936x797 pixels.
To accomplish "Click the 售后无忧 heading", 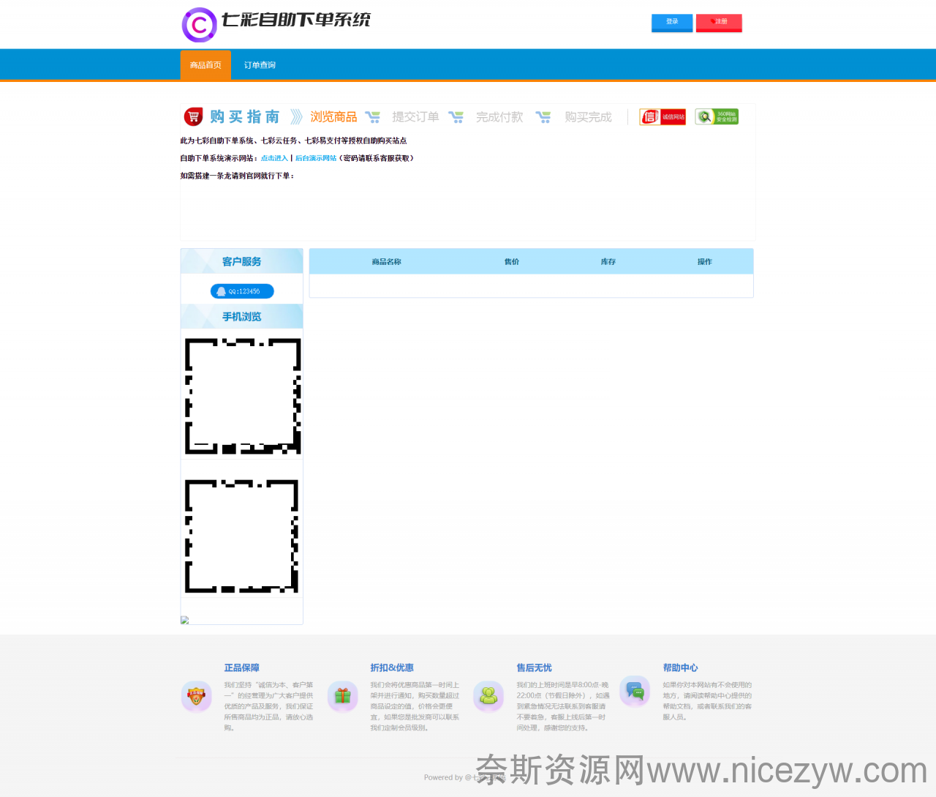I will (535, 668).
